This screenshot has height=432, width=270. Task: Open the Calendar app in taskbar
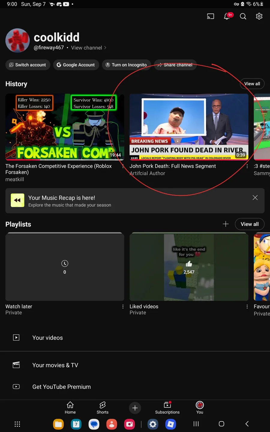[76, 424]
